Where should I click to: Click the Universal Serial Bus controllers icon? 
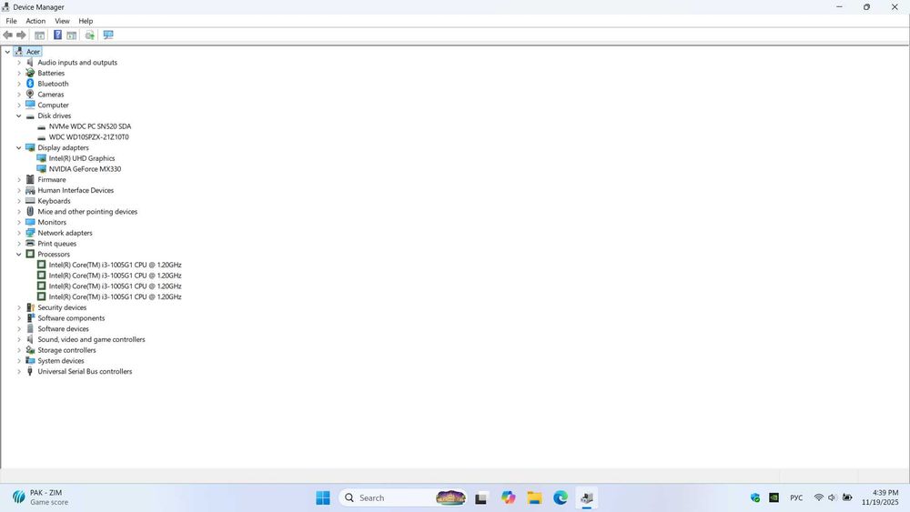tap(30, 371)
